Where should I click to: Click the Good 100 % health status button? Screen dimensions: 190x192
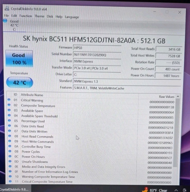[x=19, y=59]
